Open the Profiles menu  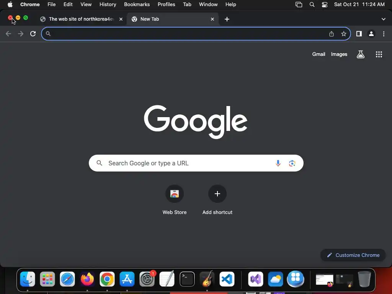coord(166,5)
